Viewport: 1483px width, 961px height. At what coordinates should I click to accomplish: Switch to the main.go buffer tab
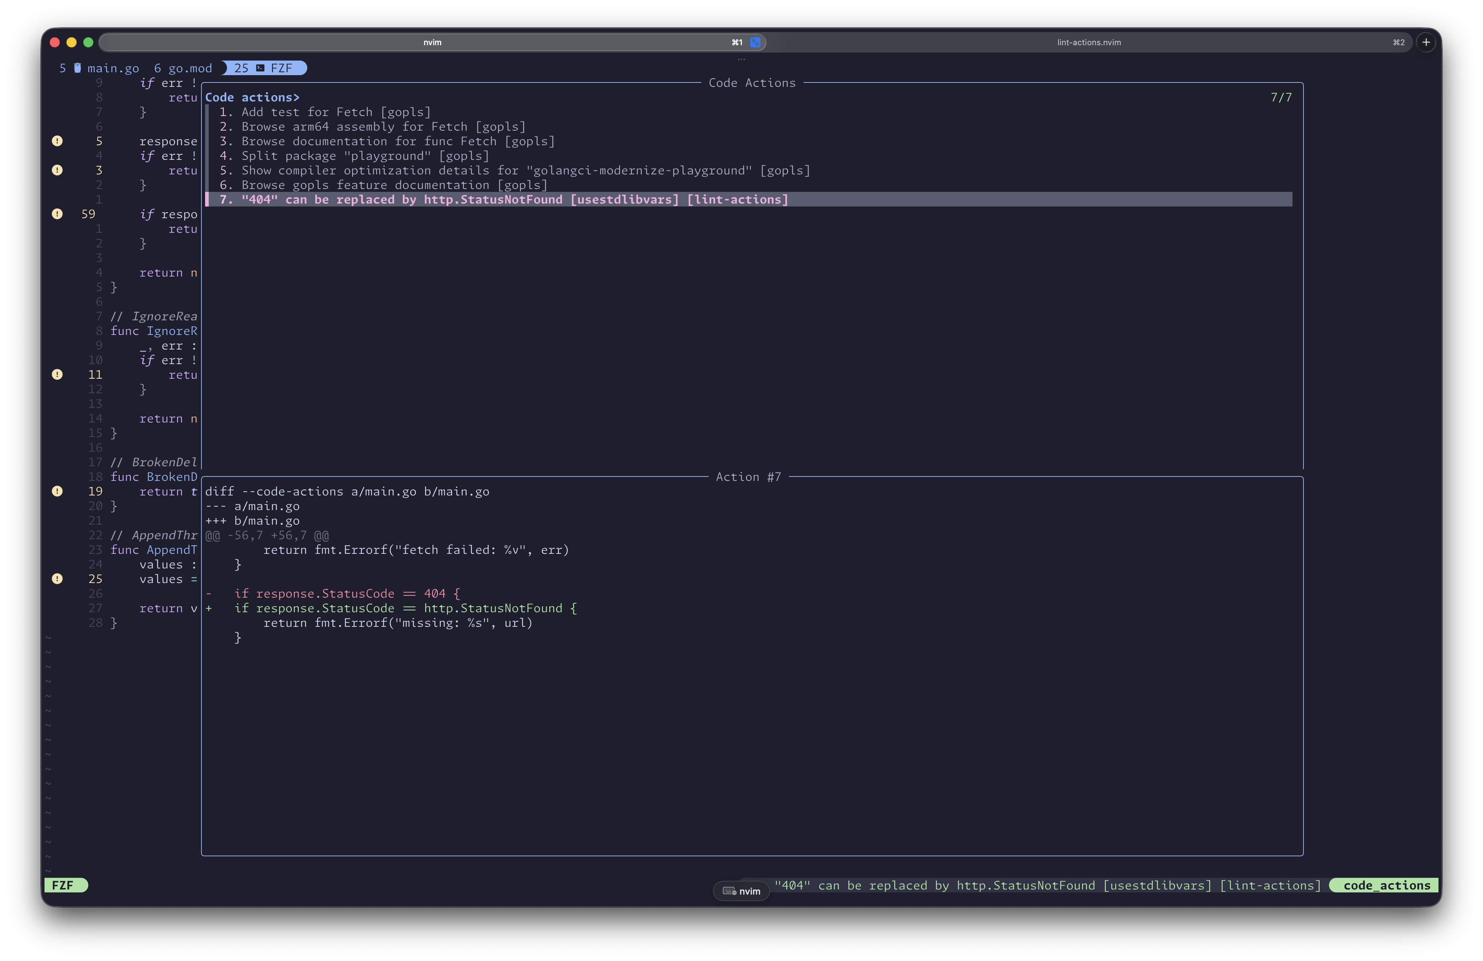point(99,68)
